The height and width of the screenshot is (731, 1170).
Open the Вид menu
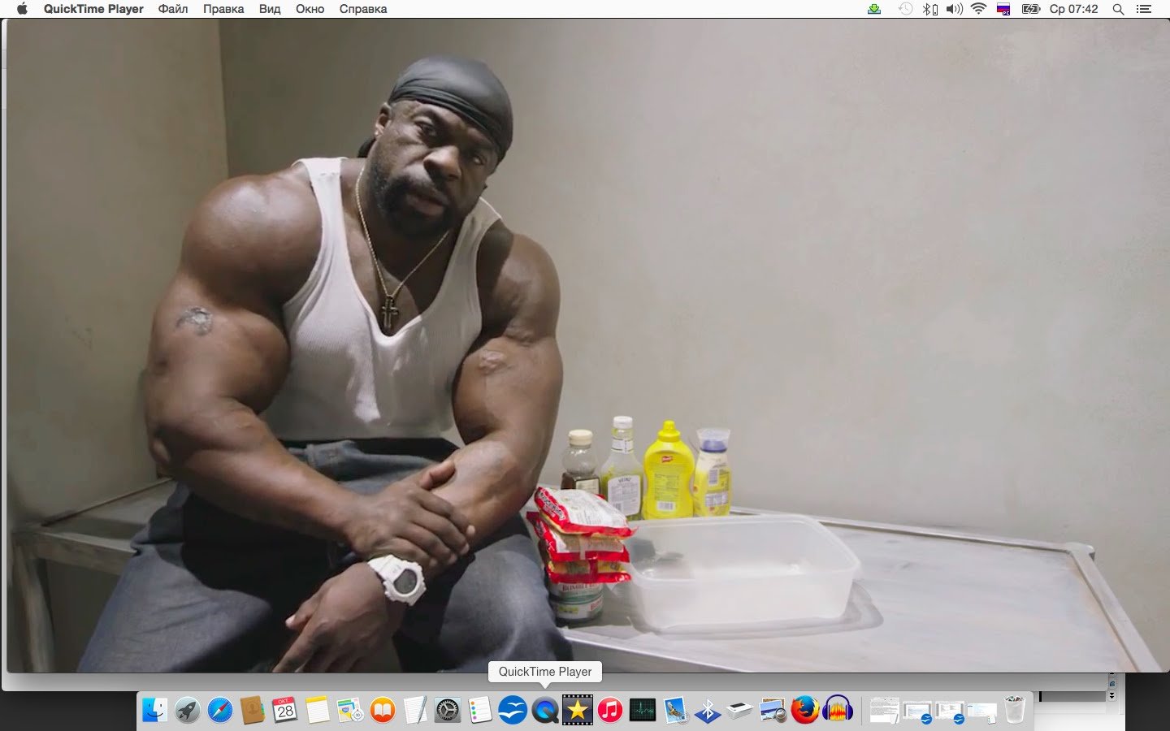tap(270, 9)
